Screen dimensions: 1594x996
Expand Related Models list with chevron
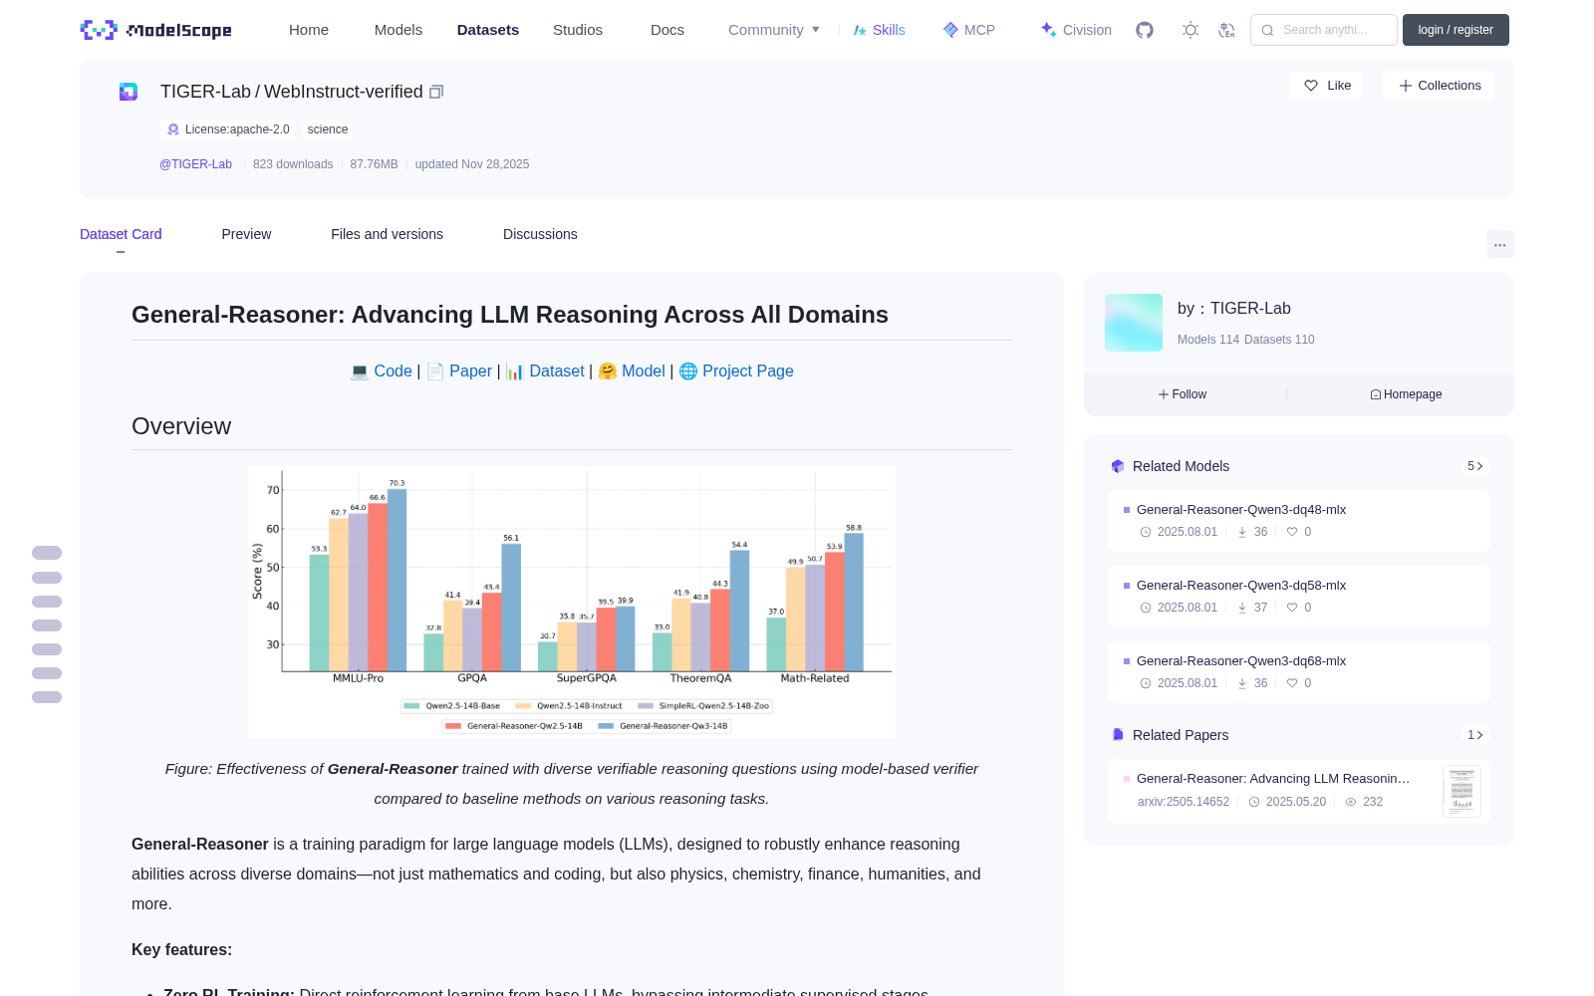click(x=1475, y=466)
